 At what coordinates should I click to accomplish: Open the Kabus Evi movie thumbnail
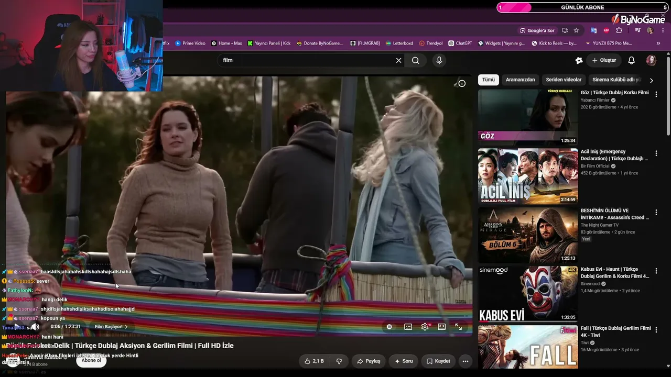point(528,294)
